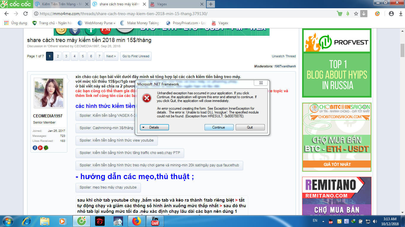Image resolution: width=405 pixels, height=227 pixels.
Task: Click the page vertical scrollbar thumb
Action: pyautogui.click(x=403, y=51)
